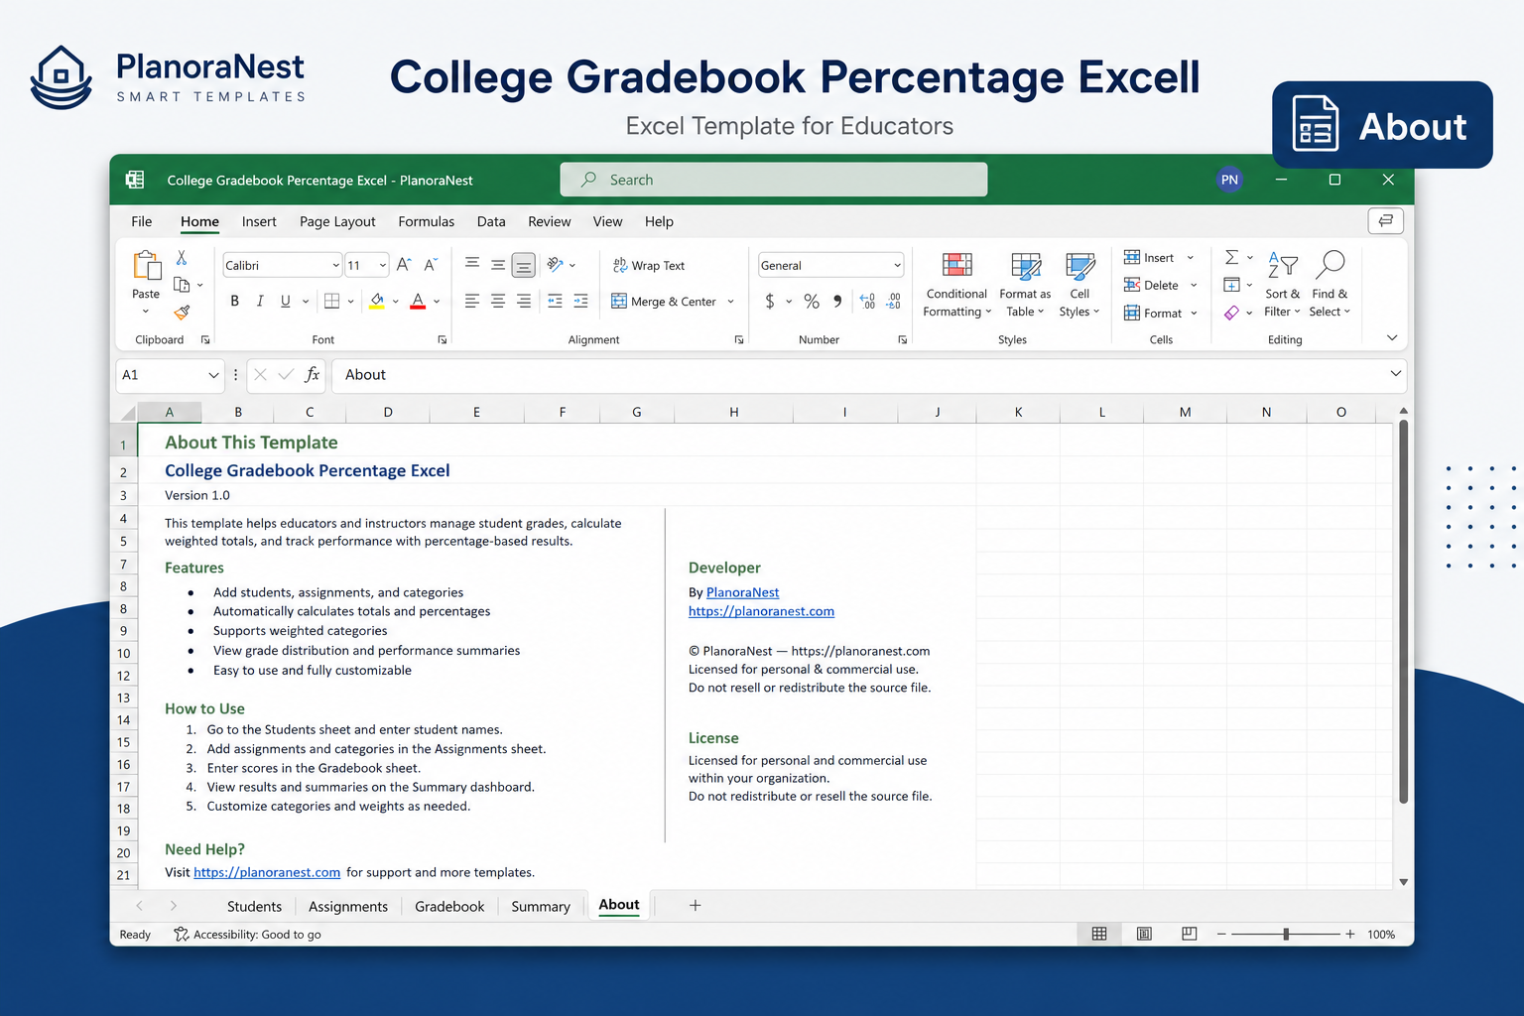The width and height of the screenshot is (1524, 1016).
Task: Open the General number format dropdown
Action: 897,265
